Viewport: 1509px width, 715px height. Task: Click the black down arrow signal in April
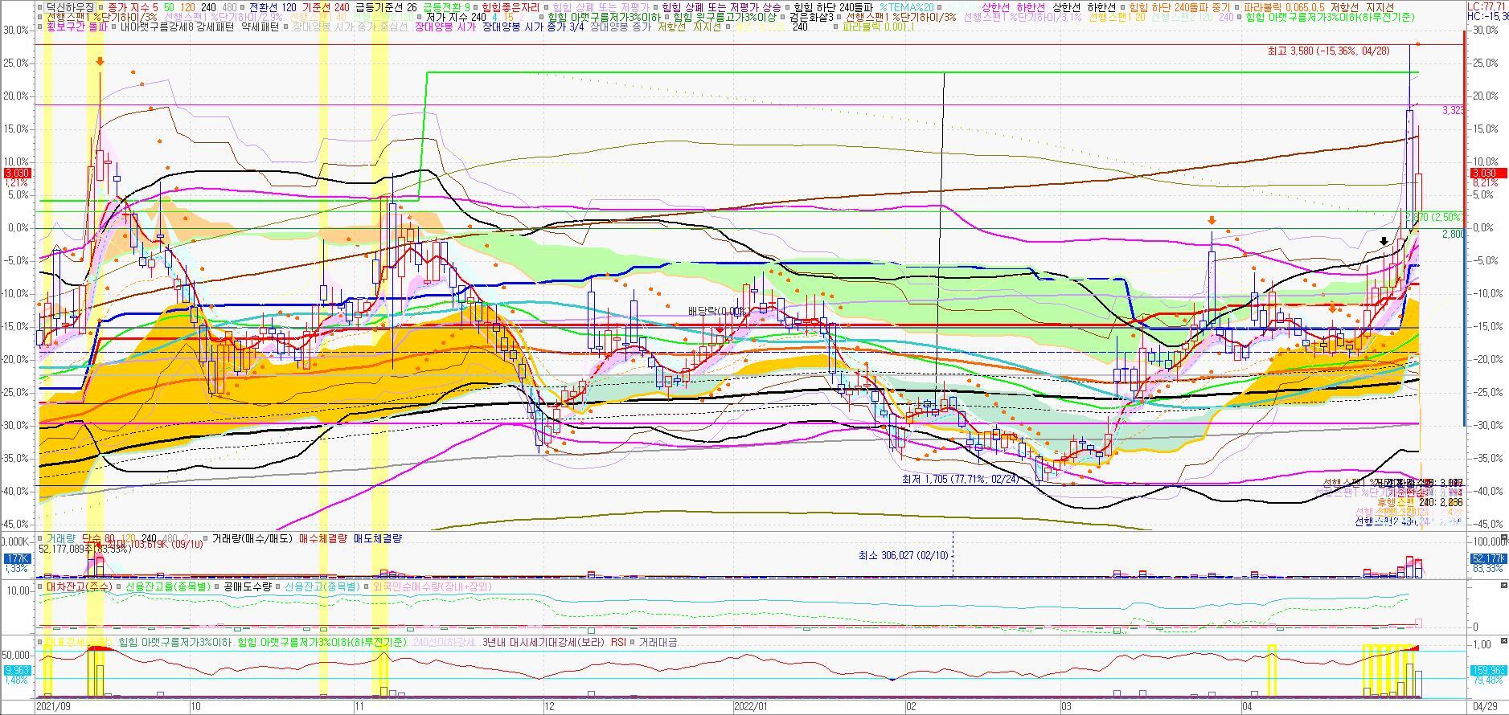(1383, 241)
